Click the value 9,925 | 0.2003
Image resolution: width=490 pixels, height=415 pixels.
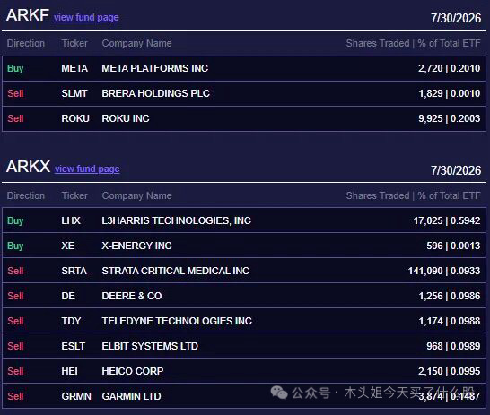coord(449,118)
